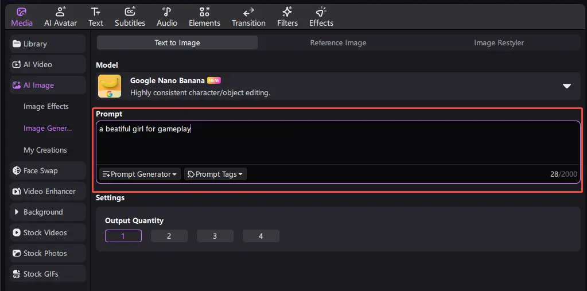Set Output Quantity to 4
This screenshot has height=291, width=587.
pos(261,236)
